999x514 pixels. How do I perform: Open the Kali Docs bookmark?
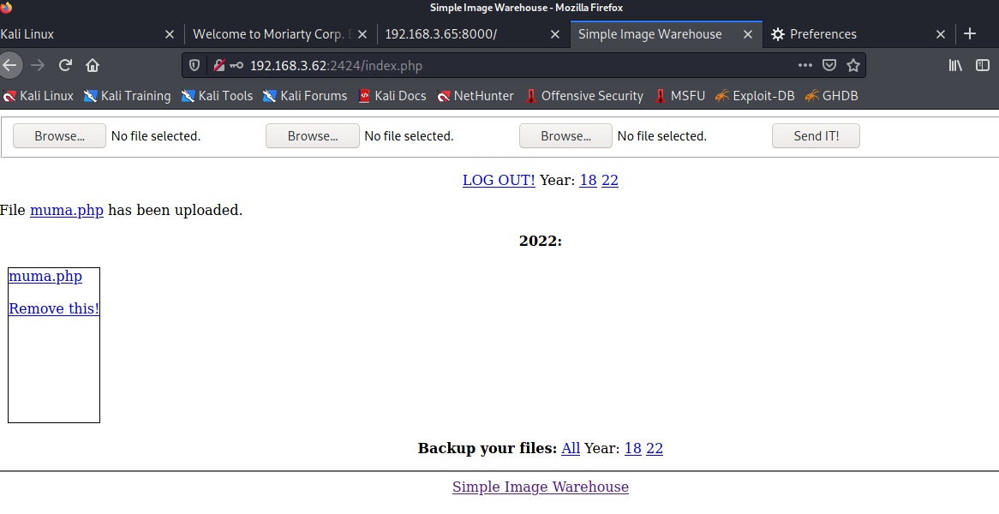point(392,96)
